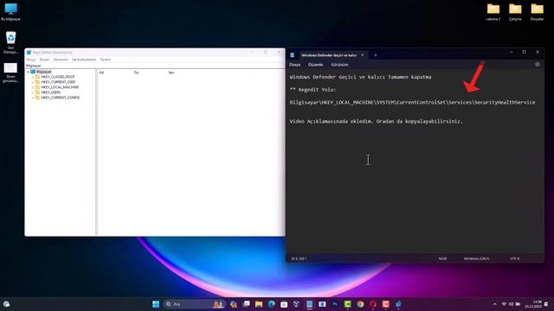Select HKEY_CURRENT_CONFIG tree item
554x311 pixels.
[60, 98]
